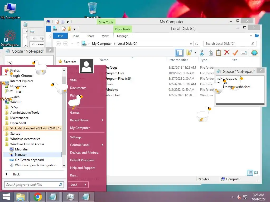This screenshot has height=202, width=270.
Task: Switch to the Home ribbon tab
Action: (x=75, y=36)
